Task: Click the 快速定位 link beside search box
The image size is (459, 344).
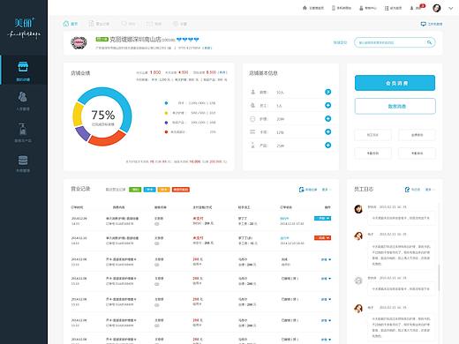Action: [x=340, y=42]
